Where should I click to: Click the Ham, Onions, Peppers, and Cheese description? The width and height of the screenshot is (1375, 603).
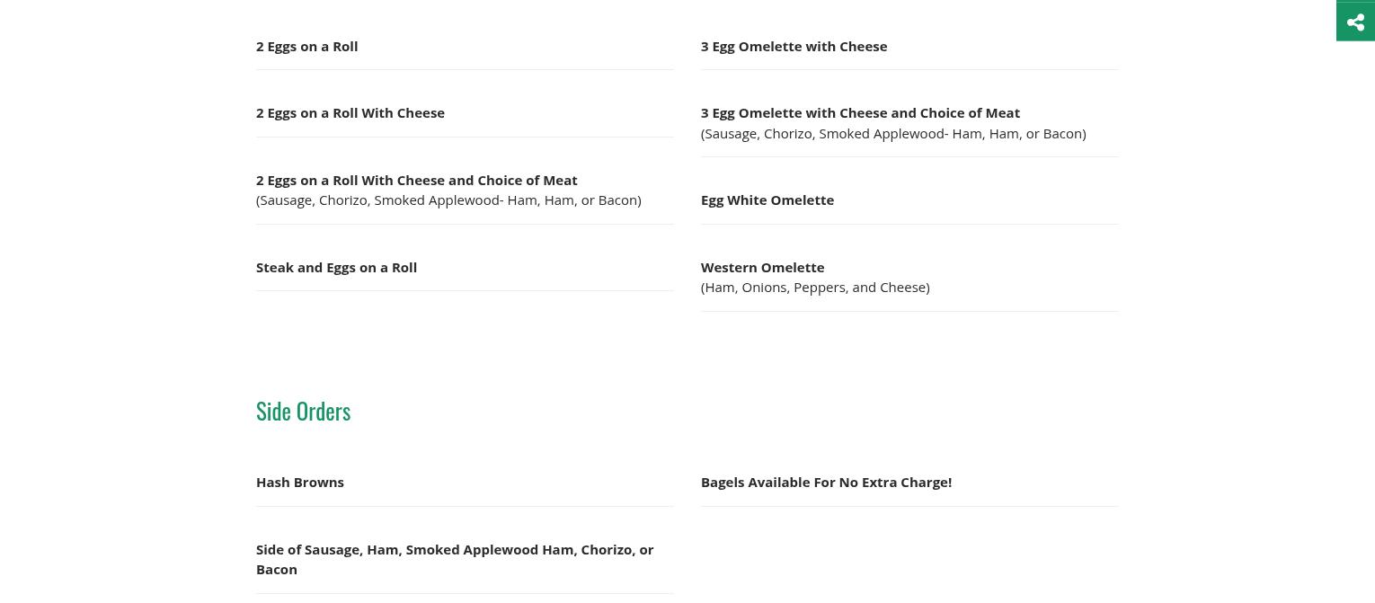point(814,288)
